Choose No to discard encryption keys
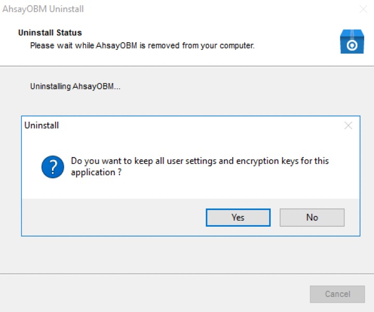Image resolution: width=374 pixels, height=312 pixels. (312, 217)
